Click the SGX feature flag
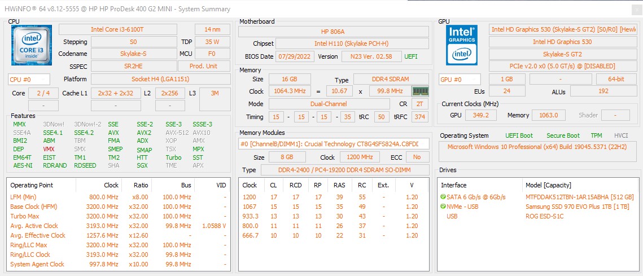This screenshot has width=643, height=276. (143, 166)
